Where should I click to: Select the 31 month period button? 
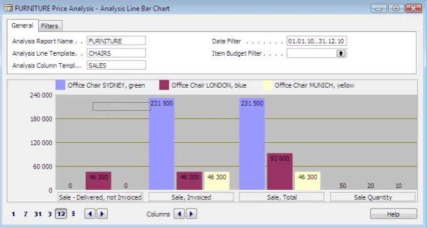(x=38, y=214)
